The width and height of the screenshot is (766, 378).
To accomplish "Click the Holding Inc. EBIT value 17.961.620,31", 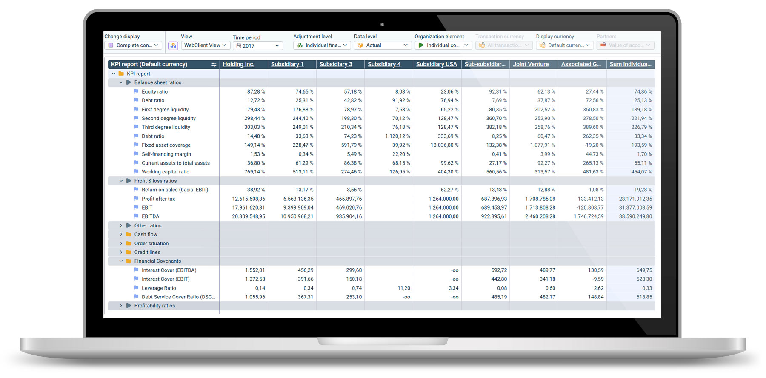I will 249,207.
